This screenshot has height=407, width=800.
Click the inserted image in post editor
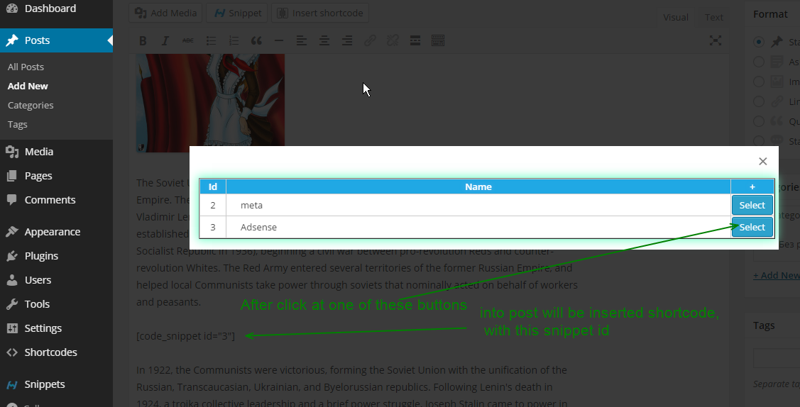click(210, 103)
